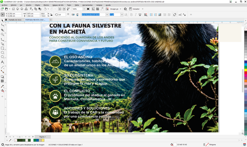Image resolution: width=247 pixels, height=147 pixels.
Task: Pick the blue swatch in the document palette
Action: click(37, 140)
